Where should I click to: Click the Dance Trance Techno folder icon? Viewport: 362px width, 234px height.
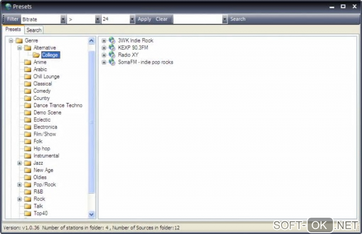pyautogui.click(x=28, y=105)
